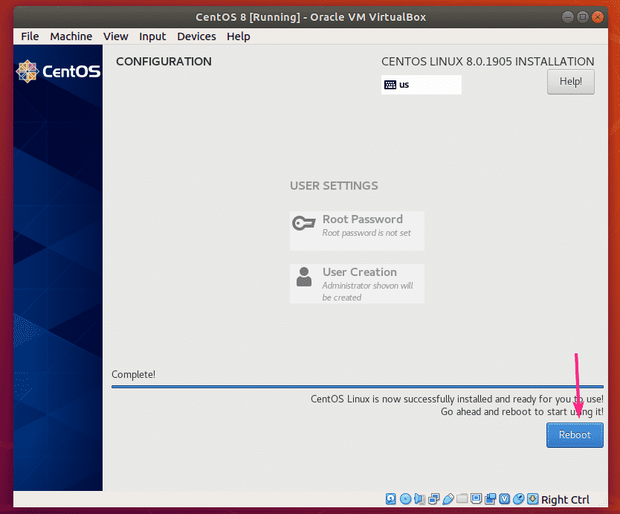This screenshot has height=514, width=620.
Task: Click the 'Go ahead and reboot' message line
Action: [x=522, y=411]
